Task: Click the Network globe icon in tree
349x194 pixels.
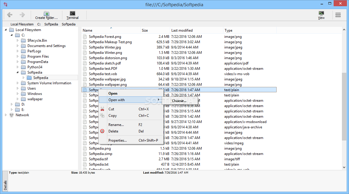Action: tap(12, 115)
